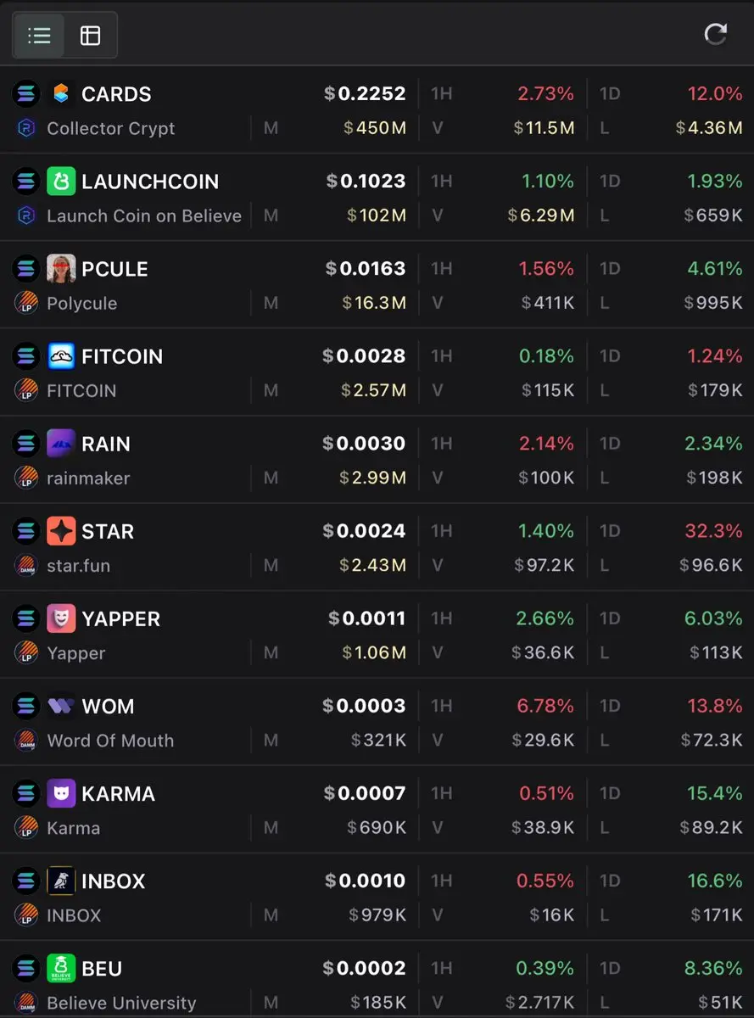Open the PCULE token avatar
Screen dimensions: 754x1018
[x=61, y=268]
